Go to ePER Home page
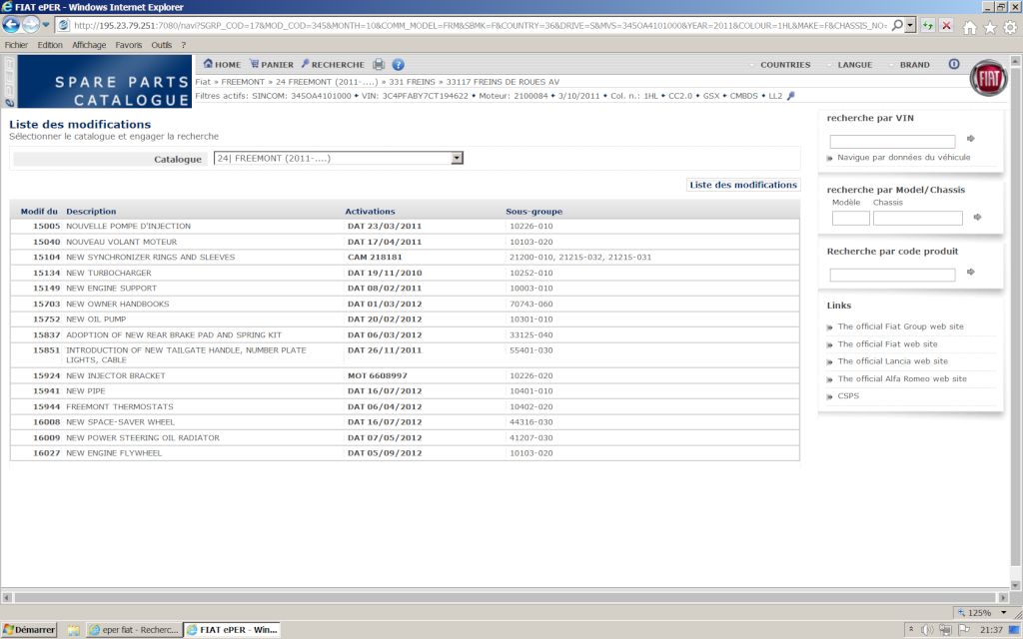 [222, 65]
